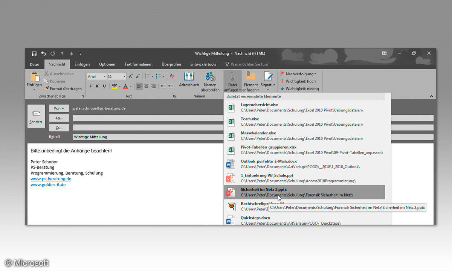Open the Customize Quick Access Toolbar dropdown
Viewport: 452px width, 271px height.
[81, 54]
